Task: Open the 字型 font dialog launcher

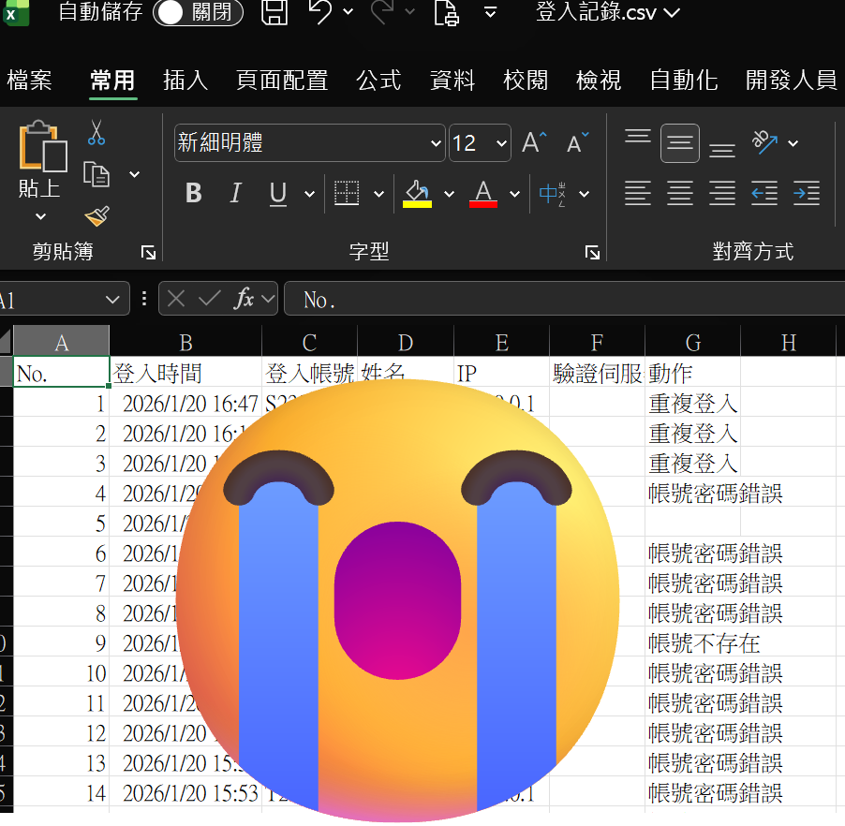Action: tap(592, 252)
